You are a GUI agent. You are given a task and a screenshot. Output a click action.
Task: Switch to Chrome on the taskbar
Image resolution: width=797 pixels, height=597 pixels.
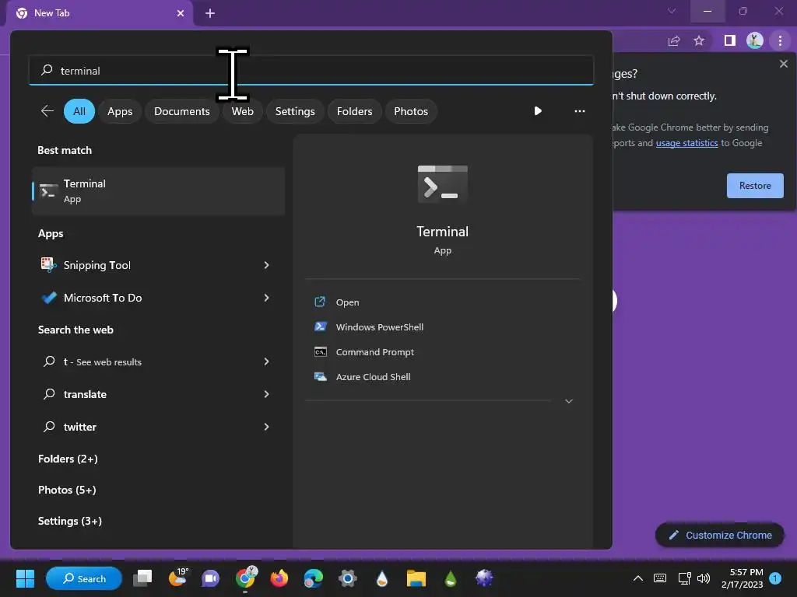tap(245, 578)
